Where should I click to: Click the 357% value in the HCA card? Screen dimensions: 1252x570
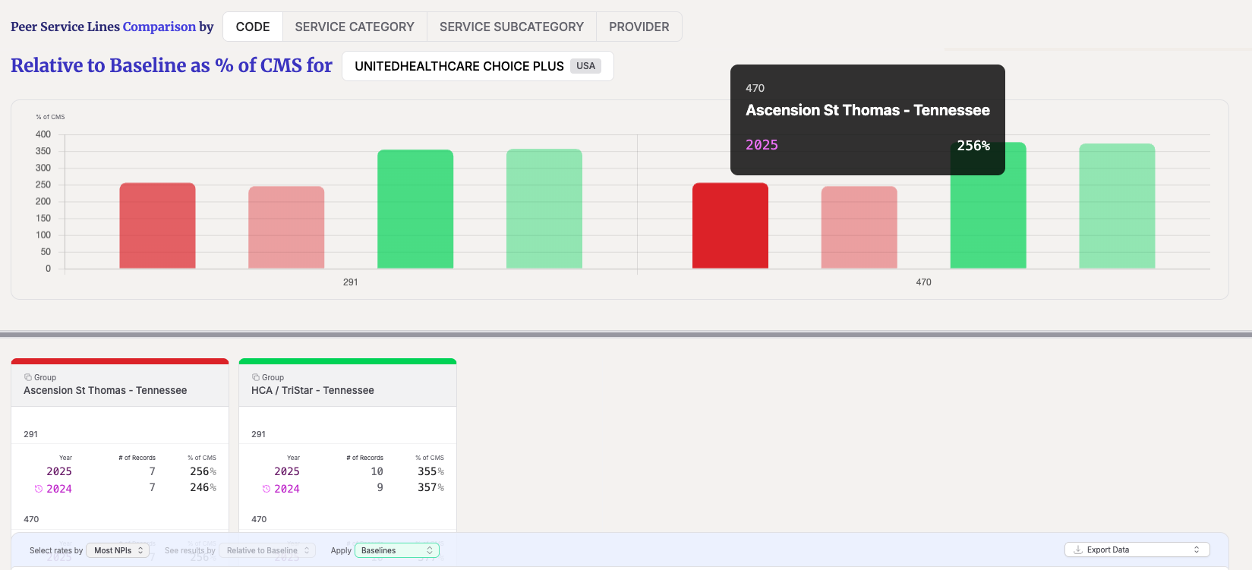(x=430, y=487)
